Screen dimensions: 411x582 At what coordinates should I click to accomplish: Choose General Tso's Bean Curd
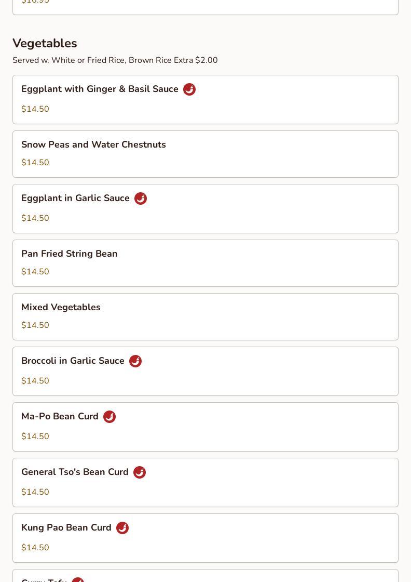pyautogui.click(x=75, y=472)
